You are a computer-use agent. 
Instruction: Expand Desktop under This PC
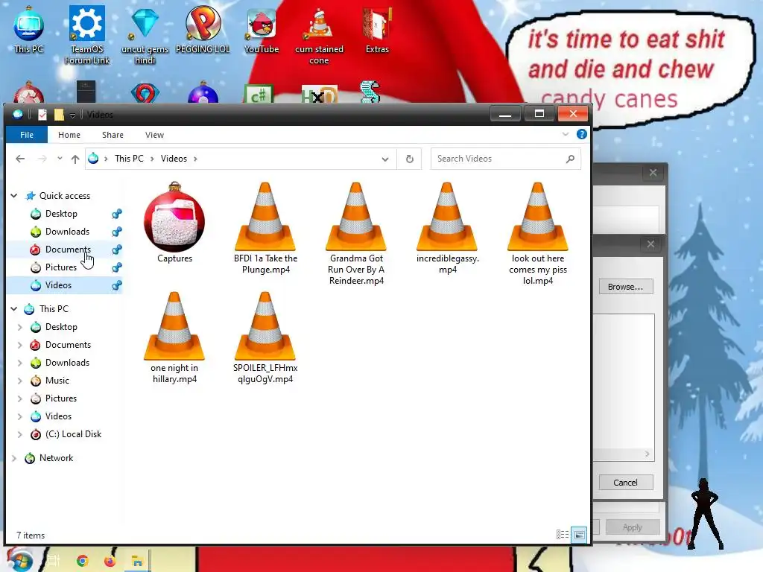(x=20, y=327)
